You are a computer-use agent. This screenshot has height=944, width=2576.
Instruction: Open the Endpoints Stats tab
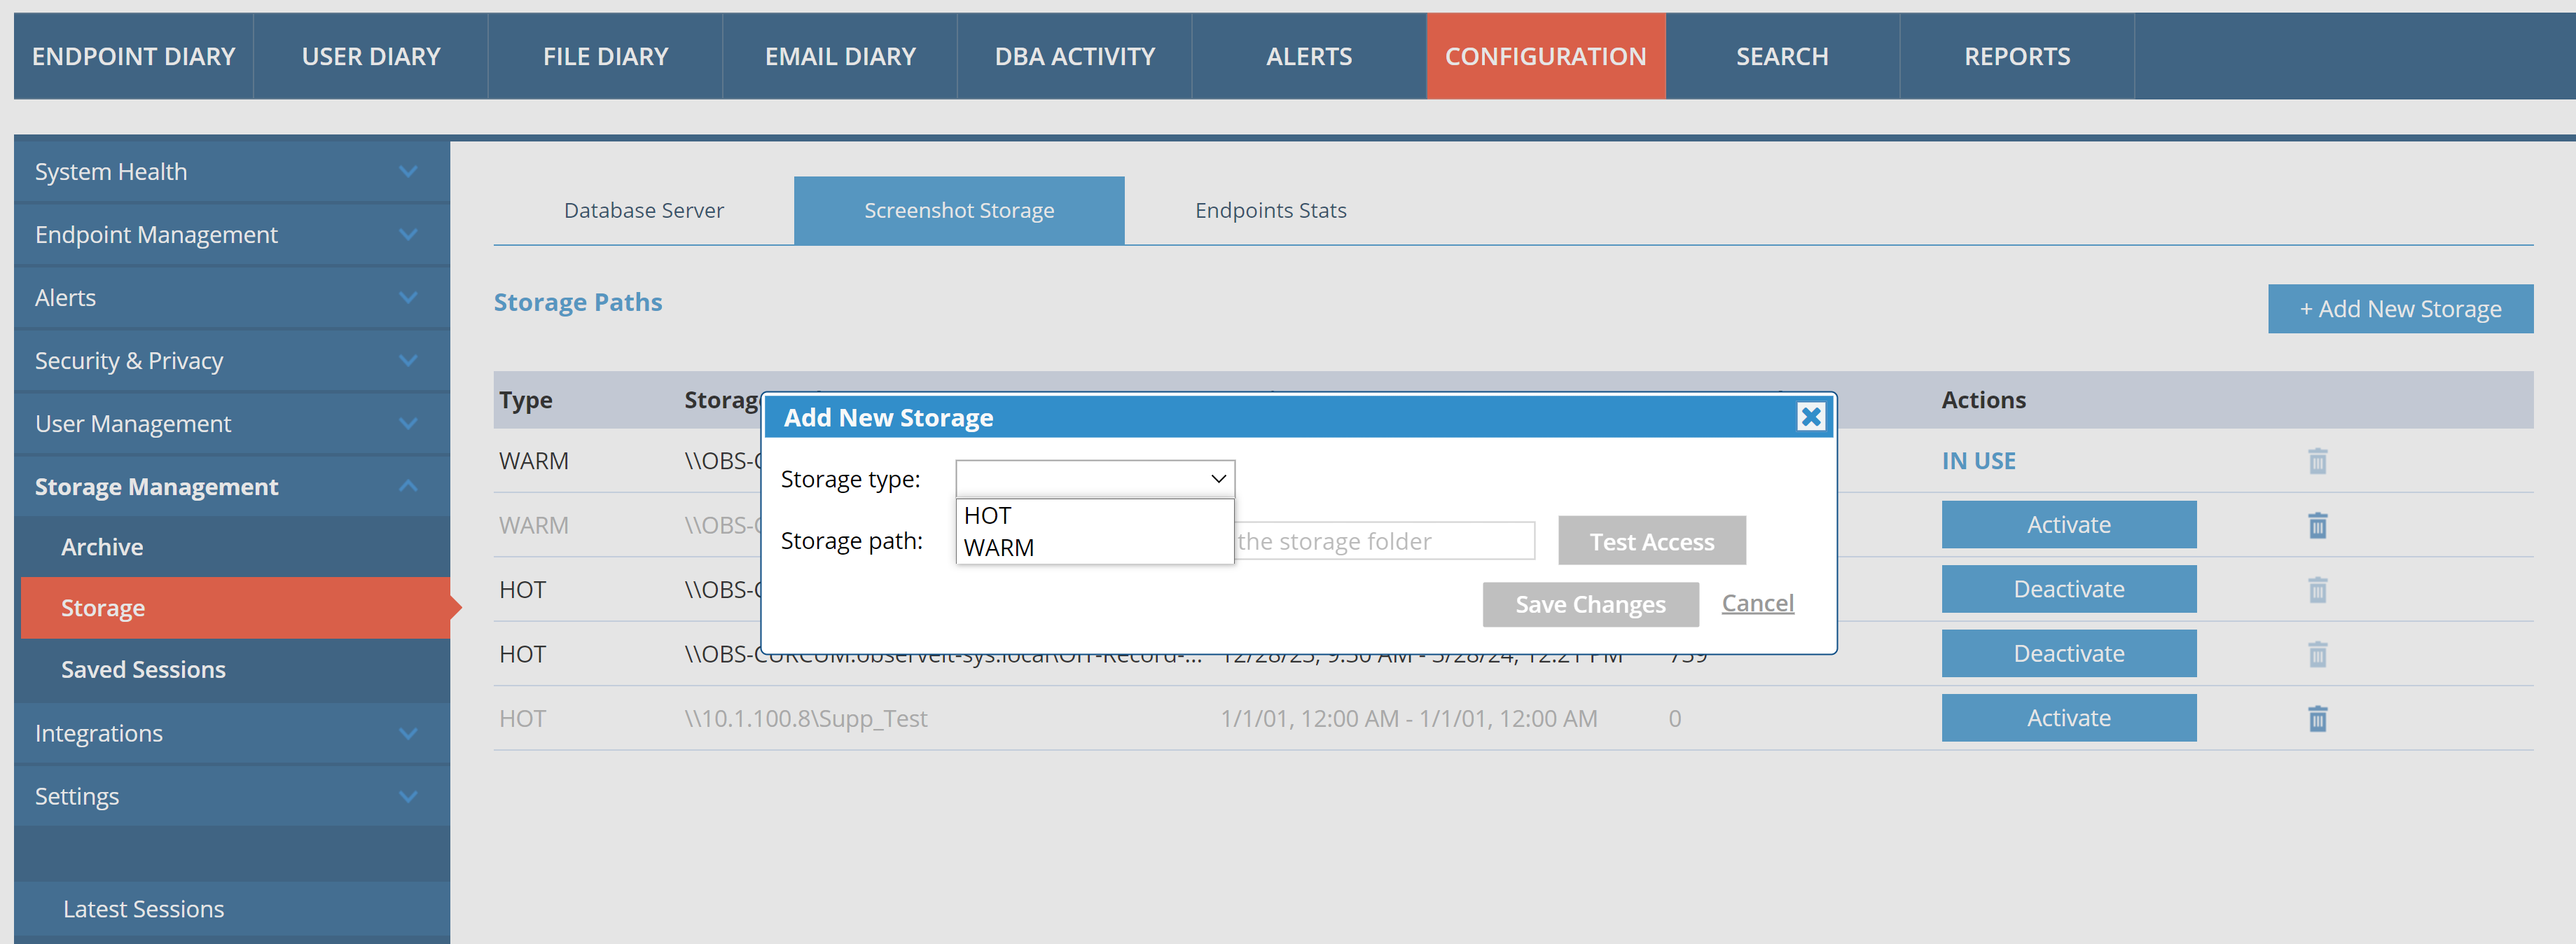(1270, 211)
